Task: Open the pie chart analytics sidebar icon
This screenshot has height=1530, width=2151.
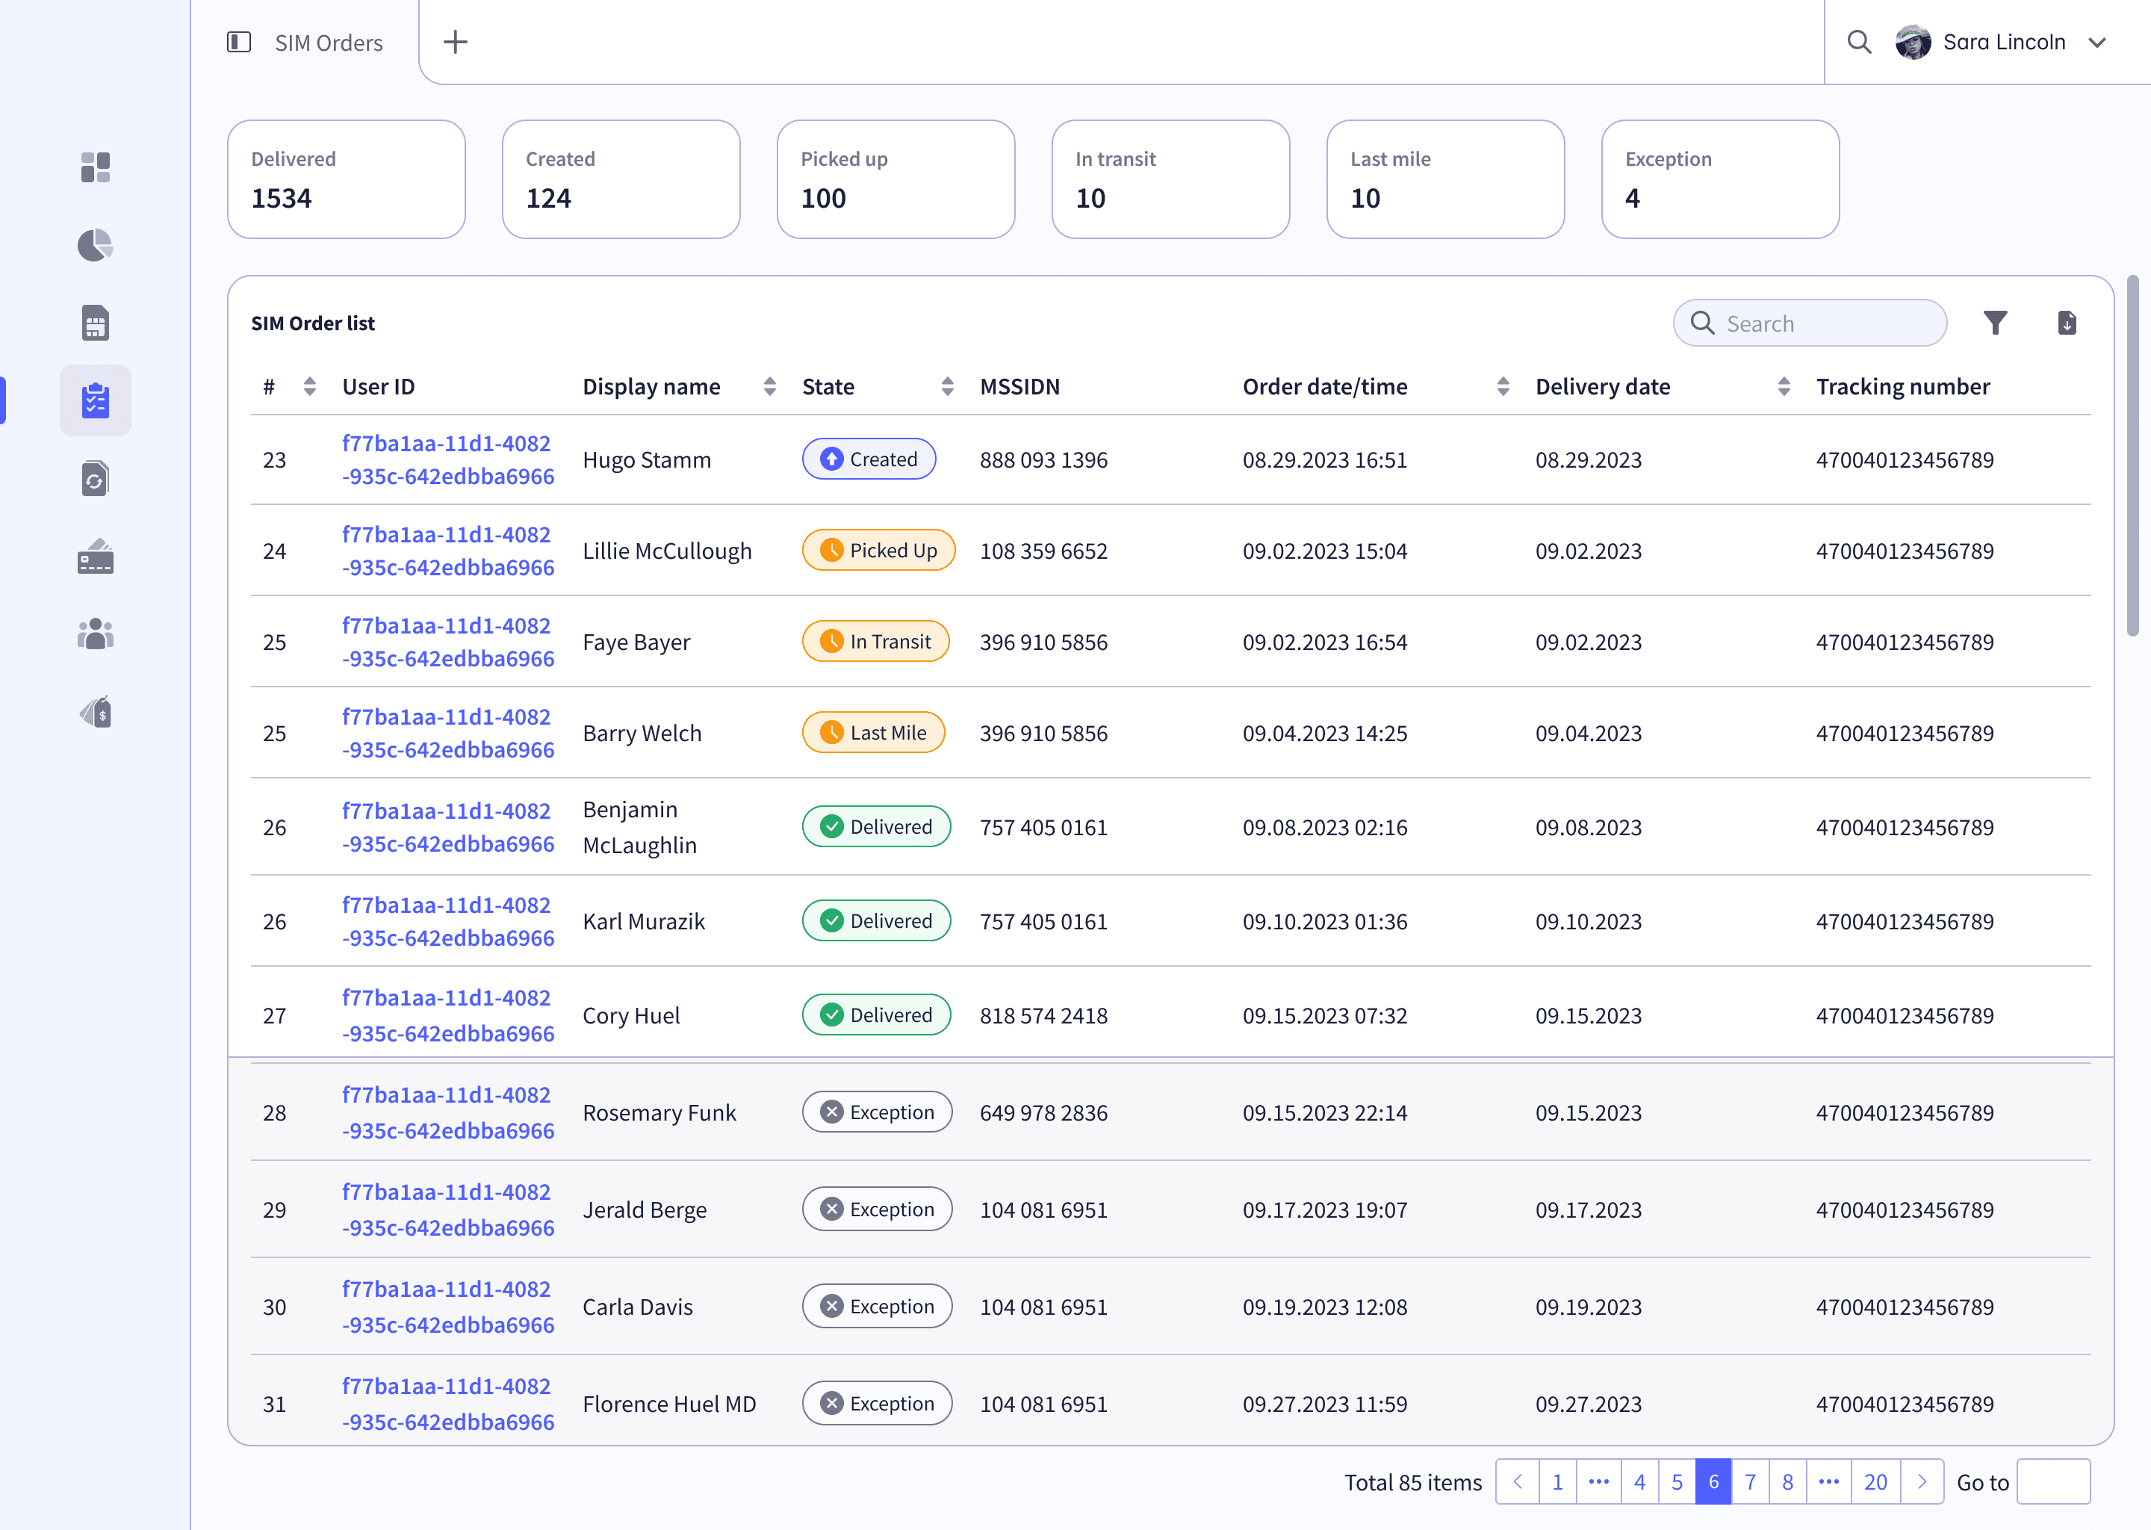Action: (95, 245)
